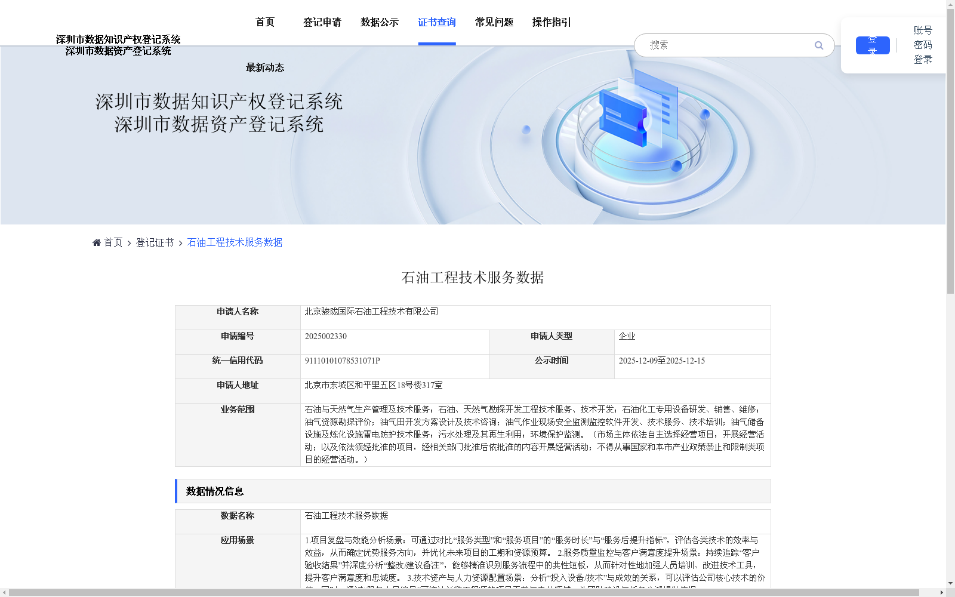
Task: Click the 应用场景 label cell
Action: point(238,561)
